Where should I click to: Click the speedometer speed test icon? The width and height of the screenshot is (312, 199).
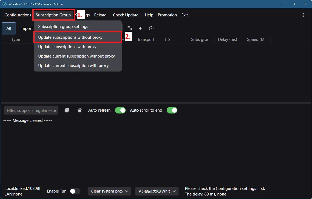click(x=151, y=28)
